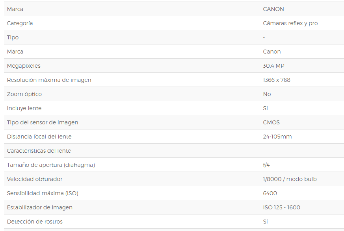This screenshot has height=231, width=344.
Task: Click the Incluye lente row label
Action: [24, 108]
